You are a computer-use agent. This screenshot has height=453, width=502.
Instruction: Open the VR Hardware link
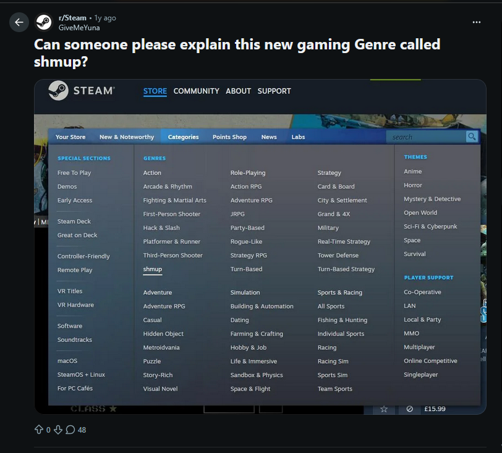click(75, 305)
